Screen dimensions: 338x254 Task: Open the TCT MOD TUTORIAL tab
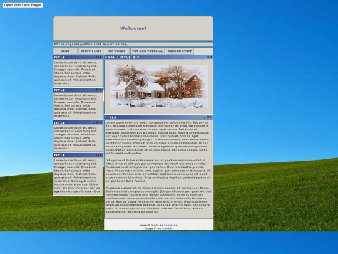(x=148, y=51)
